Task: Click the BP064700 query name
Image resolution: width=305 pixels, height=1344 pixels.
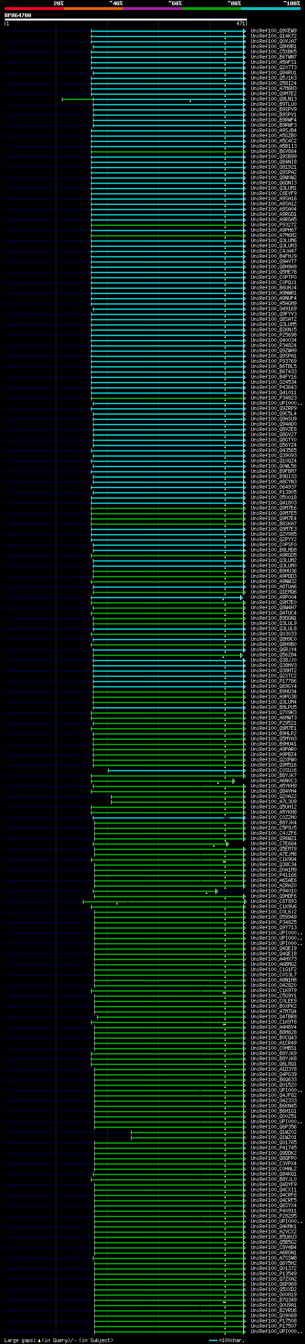Action: [x=18, y=16]
